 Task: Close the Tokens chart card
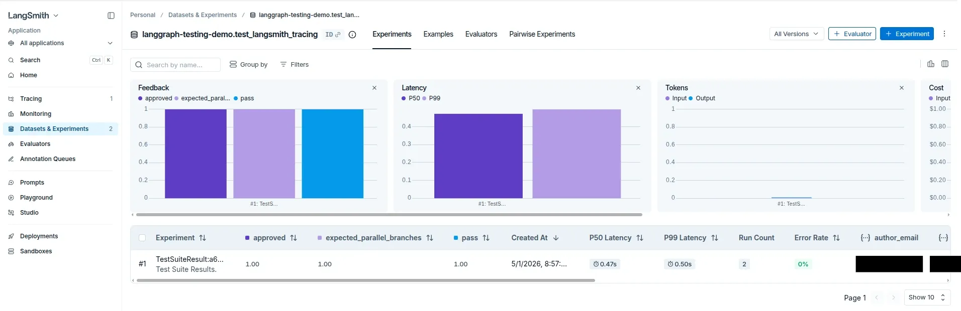902,88
